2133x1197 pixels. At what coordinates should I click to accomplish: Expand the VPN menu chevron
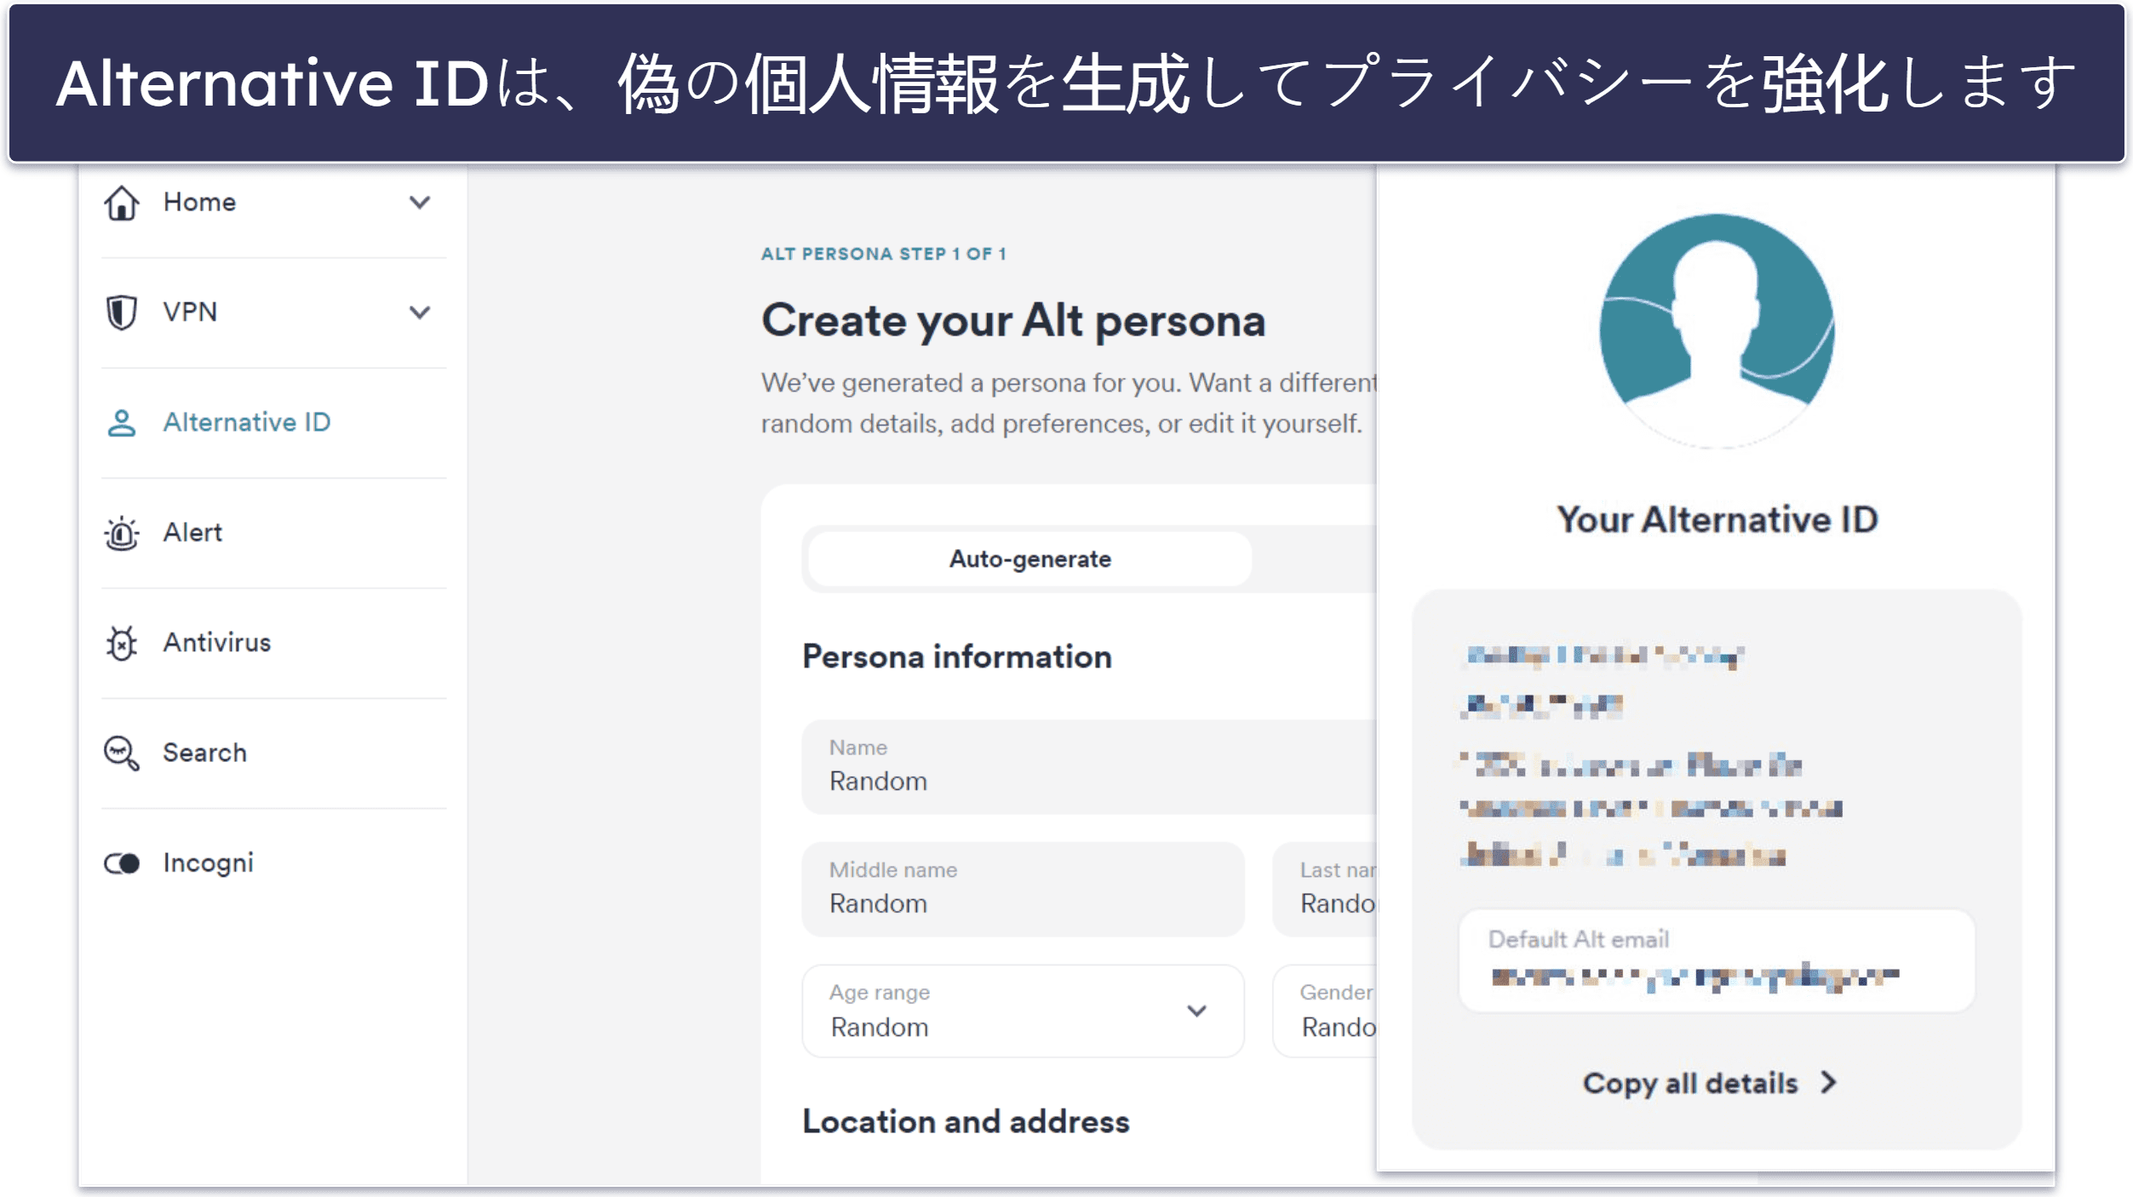coord(420,312)
